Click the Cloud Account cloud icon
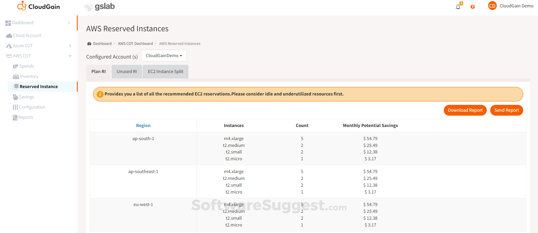 [9, 36]
